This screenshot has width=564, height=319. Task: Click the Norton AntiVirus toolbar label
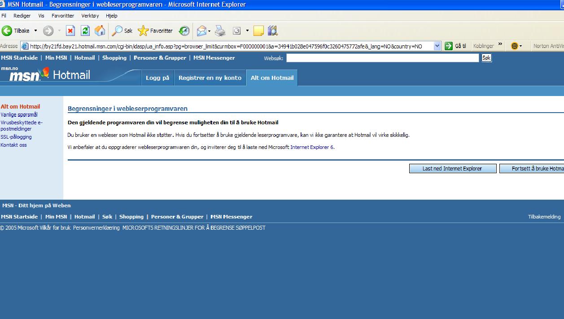click(548, 46)
